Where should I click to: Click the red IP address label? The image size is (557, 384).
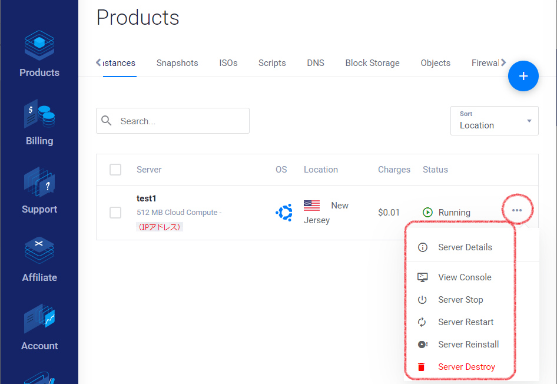(160, 227)
